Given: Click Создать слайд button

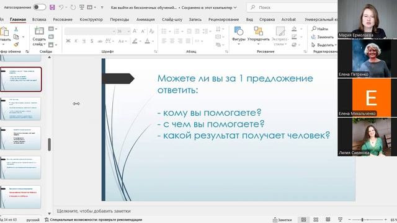Looking at the screenshot, I should [39, 37].
